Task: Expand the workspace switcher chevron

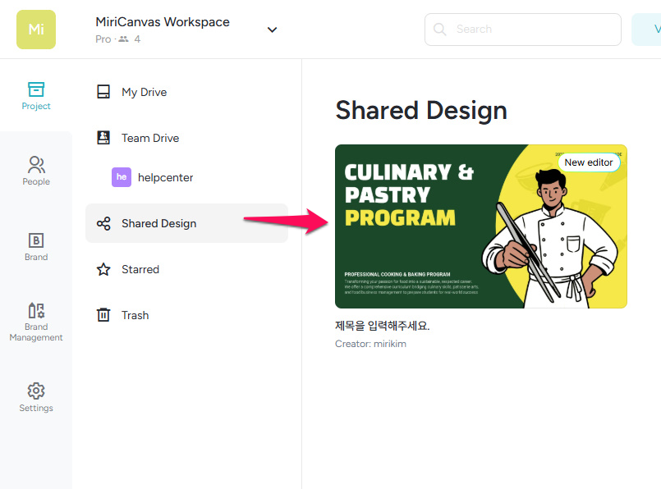Action: click(273, 30)
